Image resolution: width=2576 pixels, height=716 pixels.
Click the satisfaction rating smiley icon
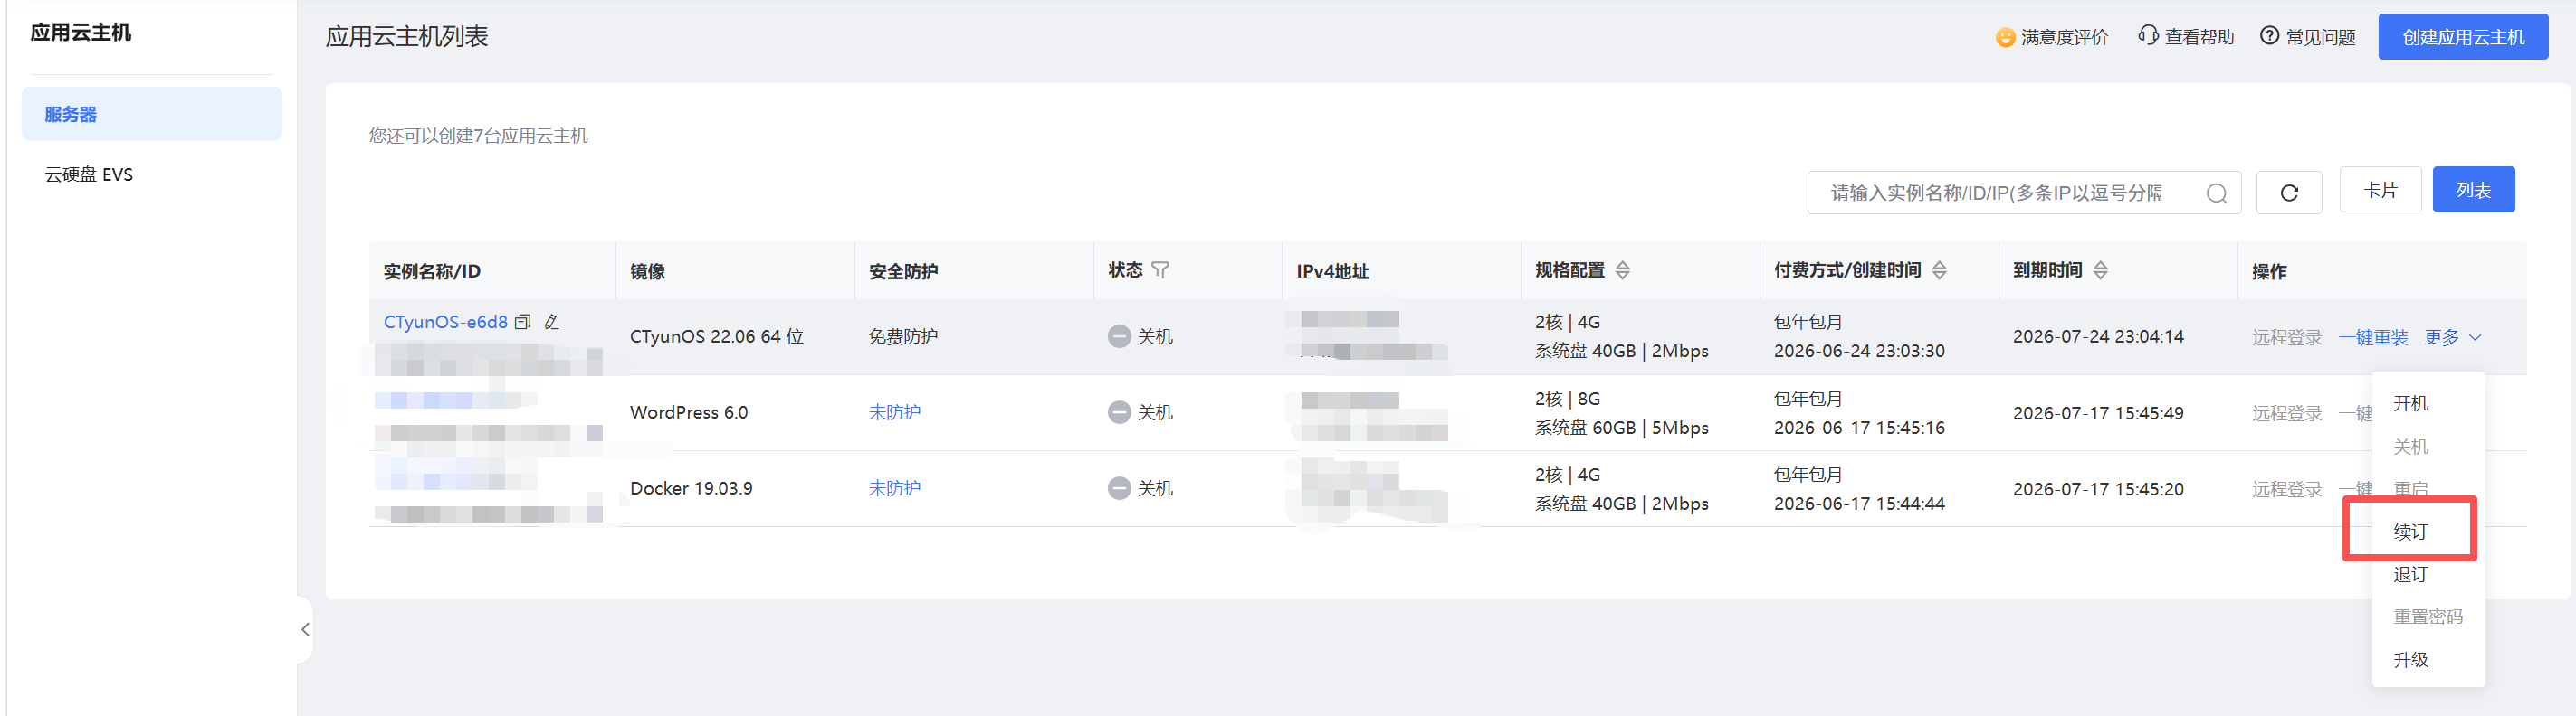[2005, 37]
